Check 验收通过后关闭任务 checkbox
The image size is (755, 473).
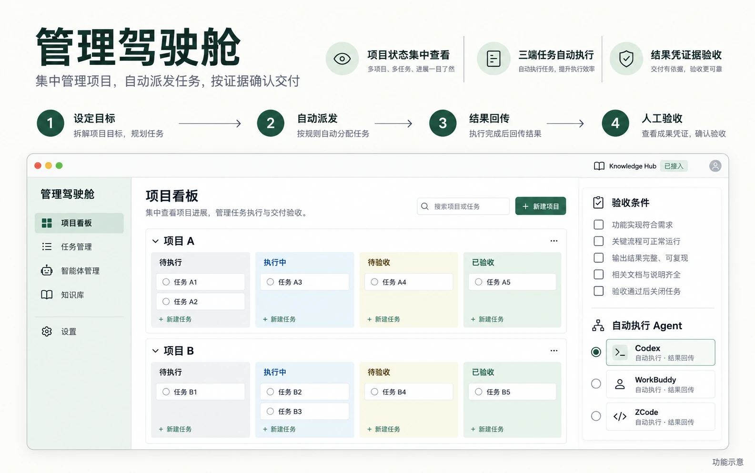click(599, 291)
